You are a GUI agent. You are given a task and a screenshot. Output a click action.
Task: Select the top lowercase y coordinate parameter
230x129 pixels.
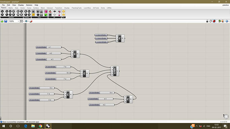pos(101,39)
